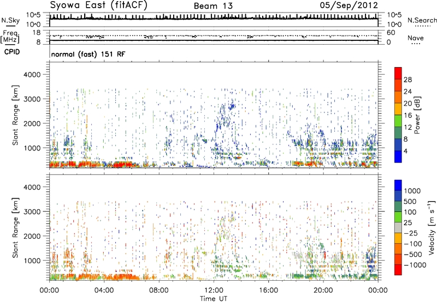
Task: Pick the yellow segment of the Power colorbar
Action: [x=398, y=109]
